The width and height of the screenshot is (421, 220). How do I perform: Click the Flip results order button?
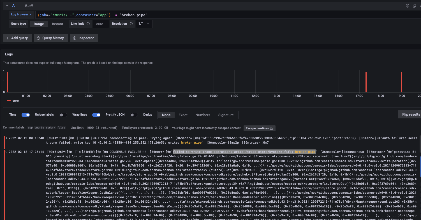(x=410, y=114)
